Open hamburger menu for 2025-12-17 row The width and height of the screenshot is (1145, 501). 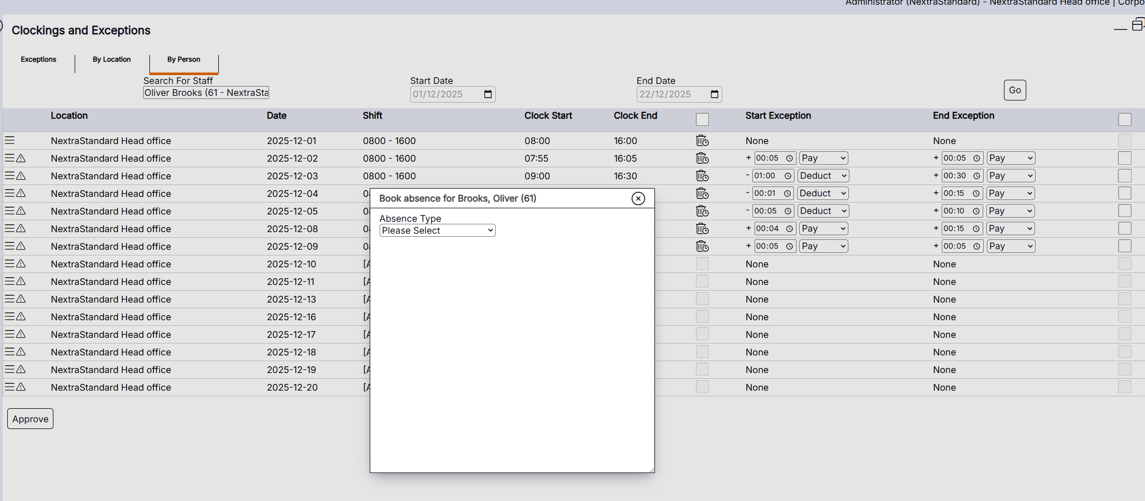[x=10, y=334]
